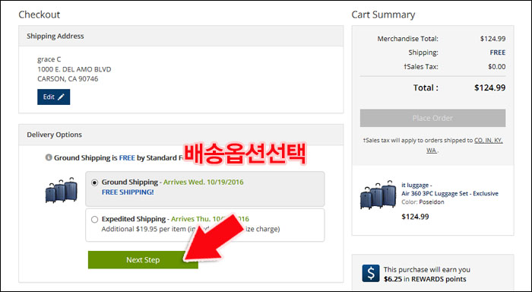Click the pencil icon on Edit button
The image size is (532, 292).
pos(61,97)
